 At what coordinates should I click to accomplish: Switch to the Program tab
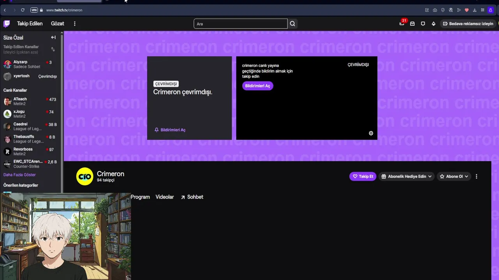point(140,197)
